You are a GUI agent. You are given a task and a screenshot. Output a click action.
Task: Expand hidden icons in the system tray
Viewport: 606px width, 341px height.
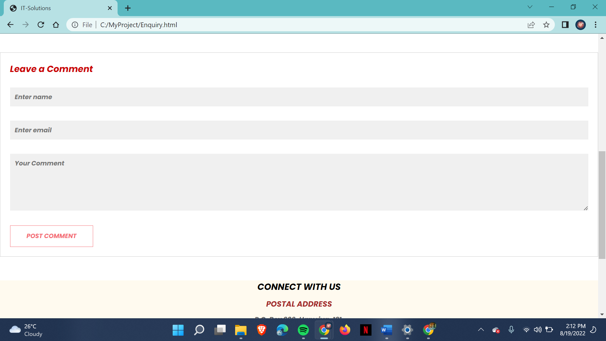[x=481, y=330]
